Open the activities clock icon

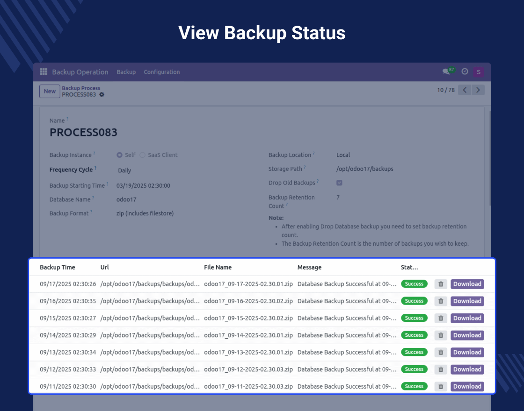465,71
